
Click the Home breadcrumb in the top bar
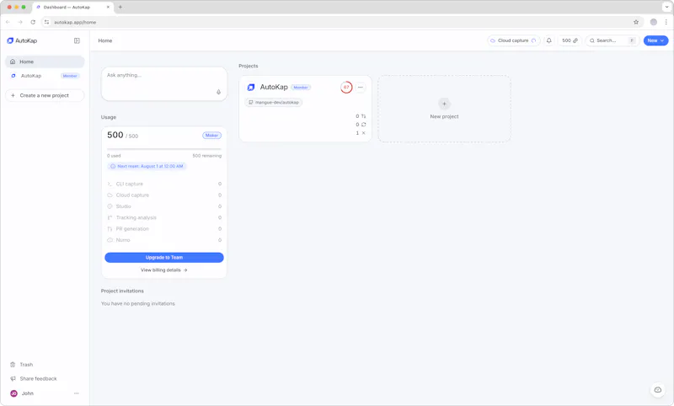tap(105, 40)
